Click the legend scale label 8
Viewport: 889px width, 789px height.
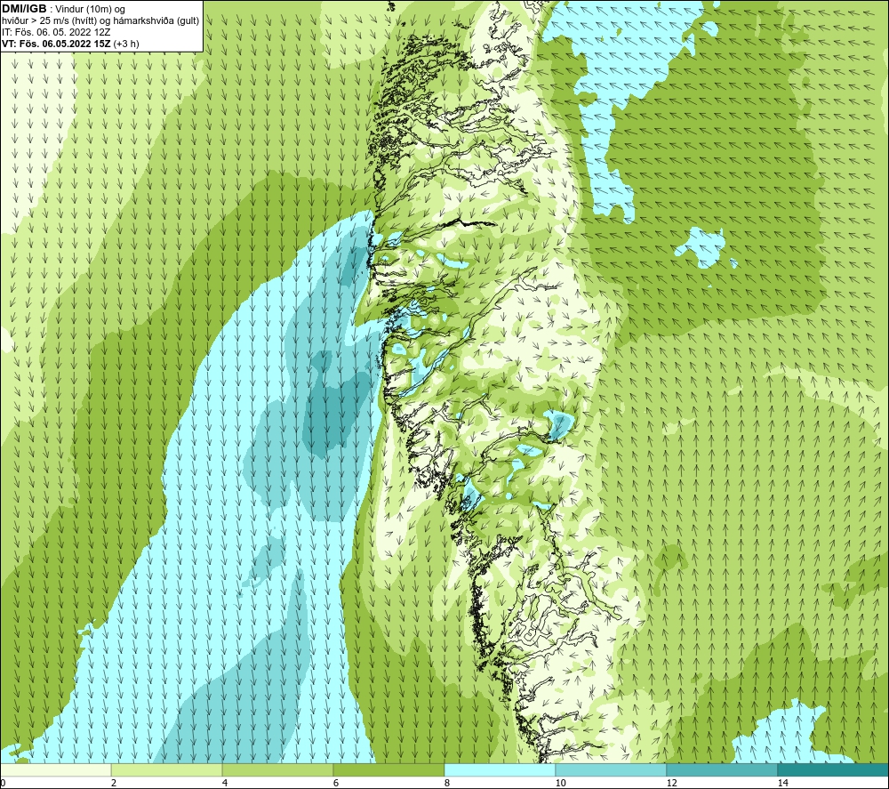click(x=447, y=783)
